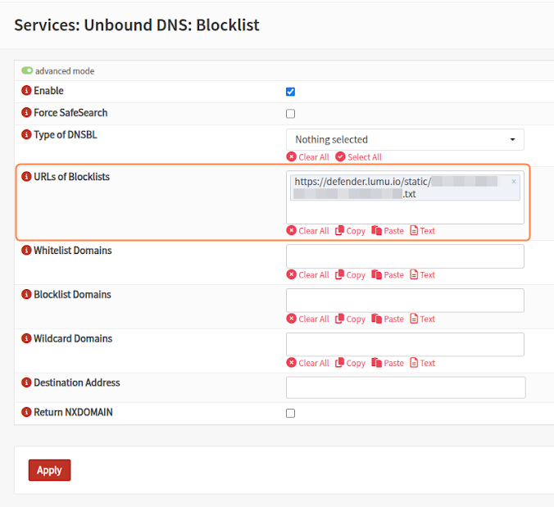
Task: Toggle the advanced mode switch
Action: click(27, 71)
